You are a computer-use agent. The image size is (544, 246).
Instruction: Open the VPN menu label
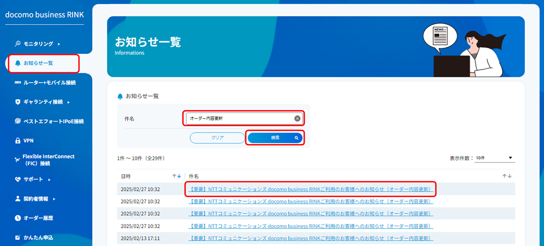pos(28,141)
